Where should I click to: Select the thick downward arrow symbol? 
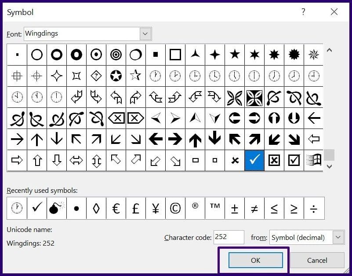[x=214, y=139]
